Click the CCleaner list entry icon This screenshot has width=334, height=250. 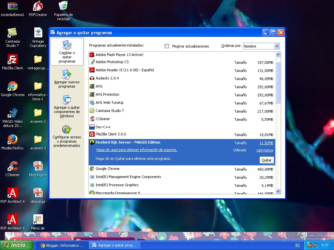tap(92, 119)
